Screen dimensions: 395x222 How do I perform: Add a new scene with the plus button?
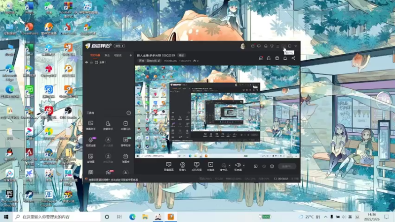131,55
